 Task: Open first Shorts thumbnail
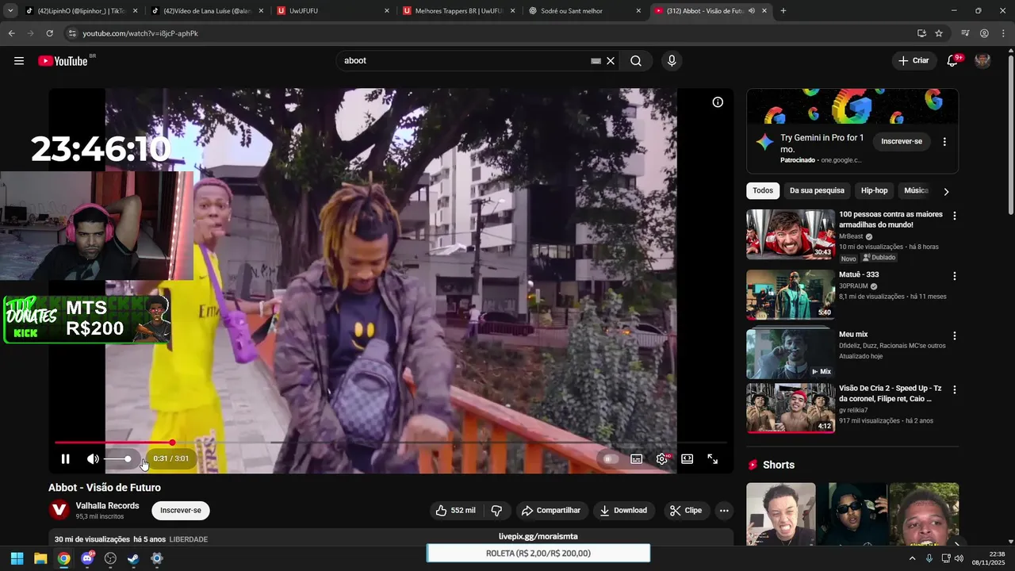click(780, 514)
